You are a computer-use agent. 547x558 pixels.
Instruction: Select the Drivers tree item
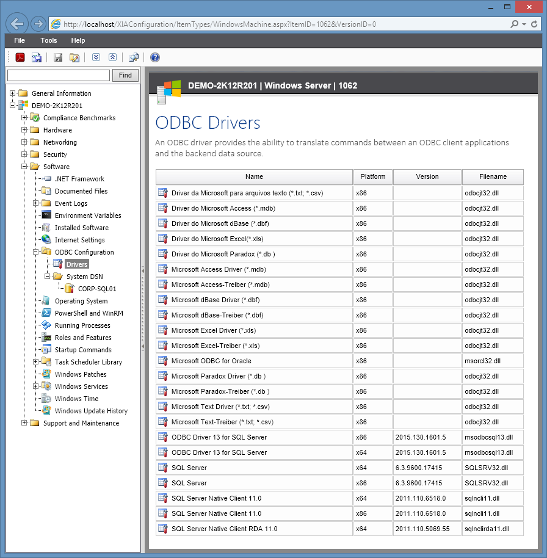click(77, 264)
